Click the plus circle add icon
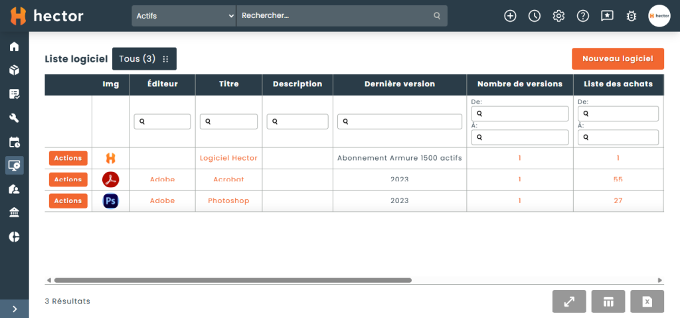 click(x=510, y=16)
